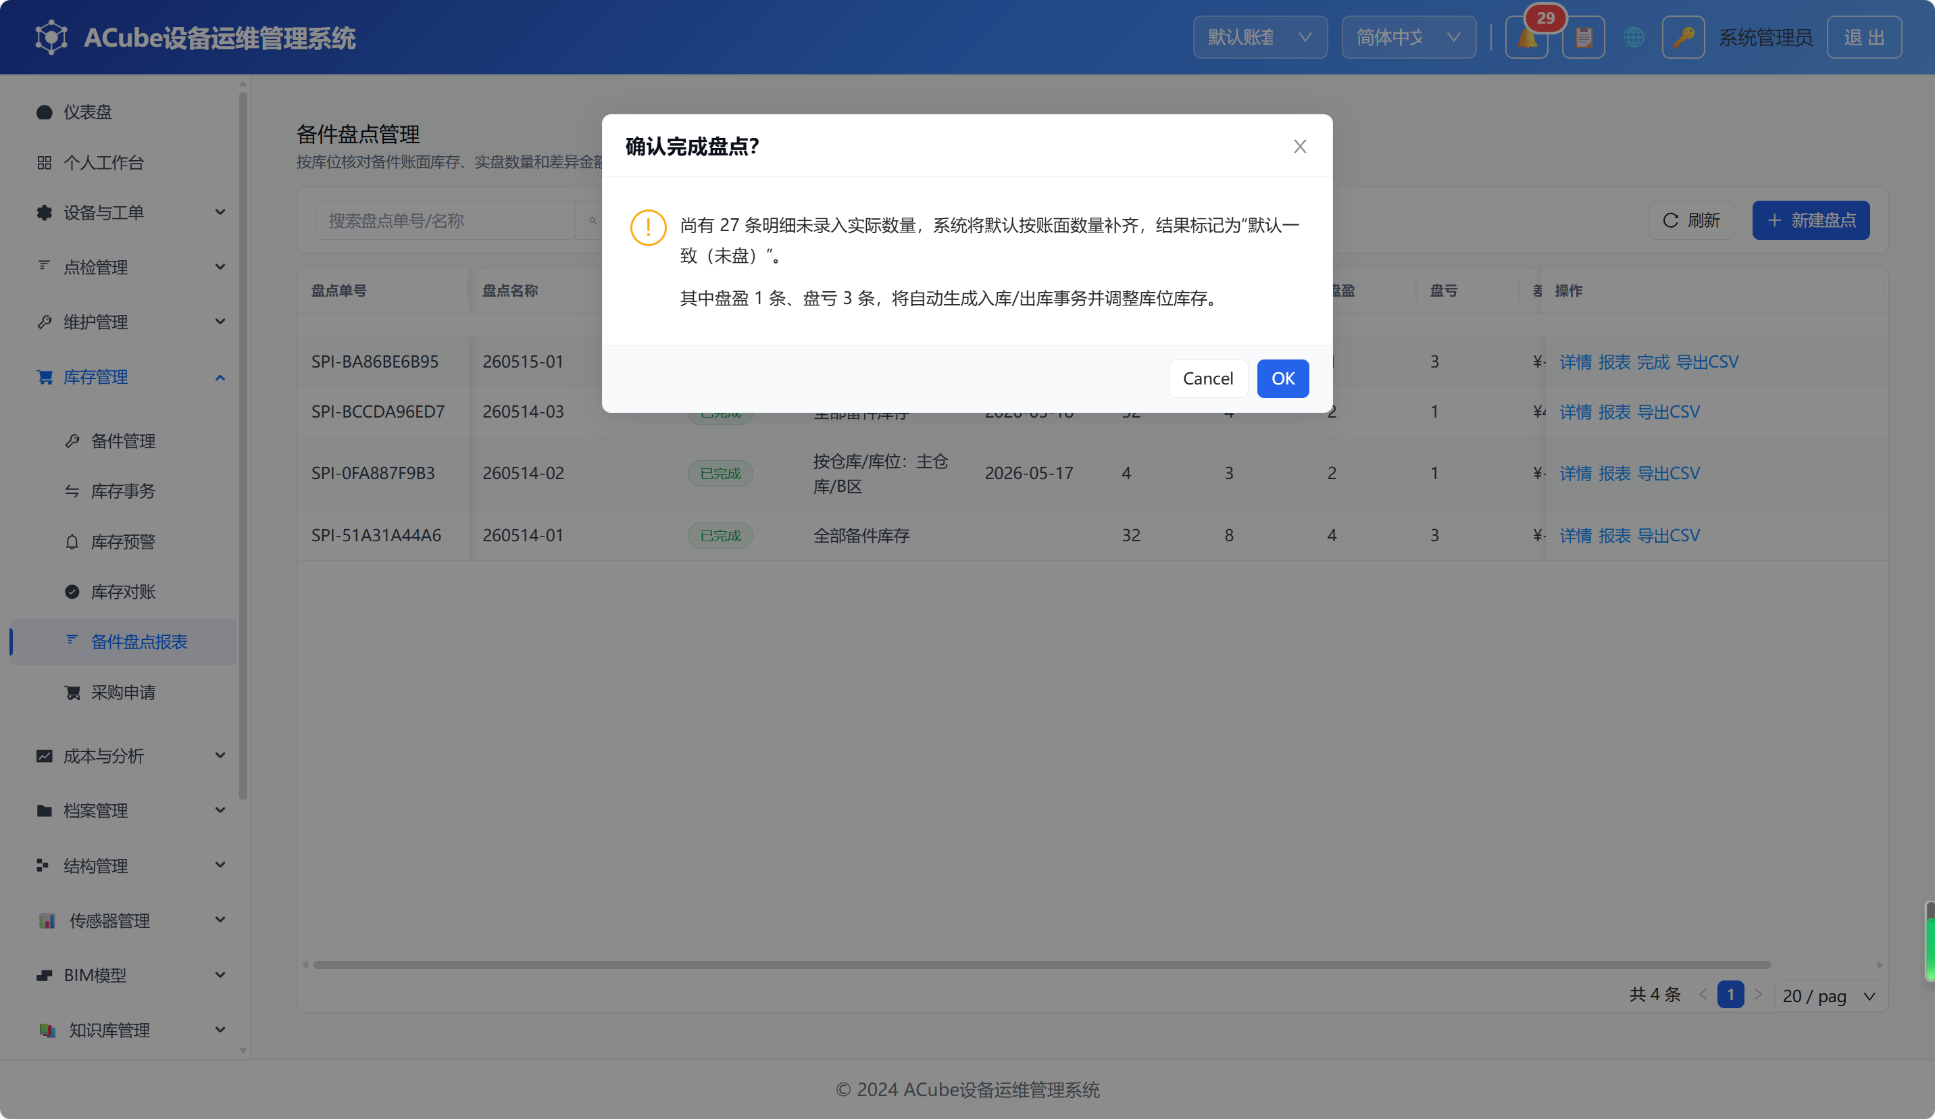
Task: Confirm with the OK button
Action: pyautogui.click(x=1282, y=378)
